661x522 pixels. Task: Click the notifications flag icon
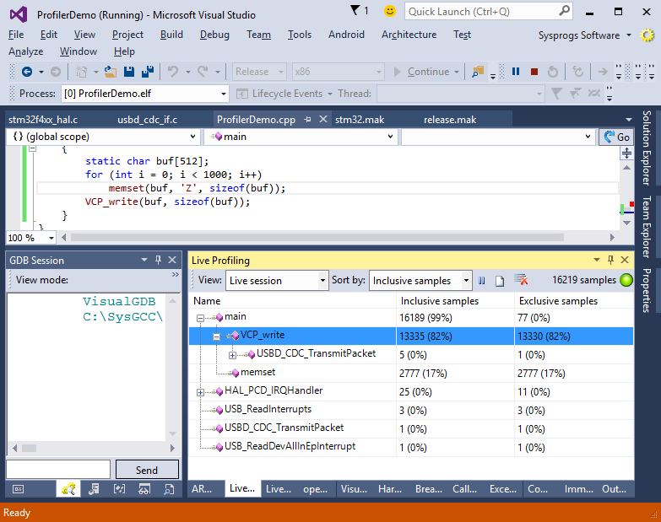click(355, 11)
